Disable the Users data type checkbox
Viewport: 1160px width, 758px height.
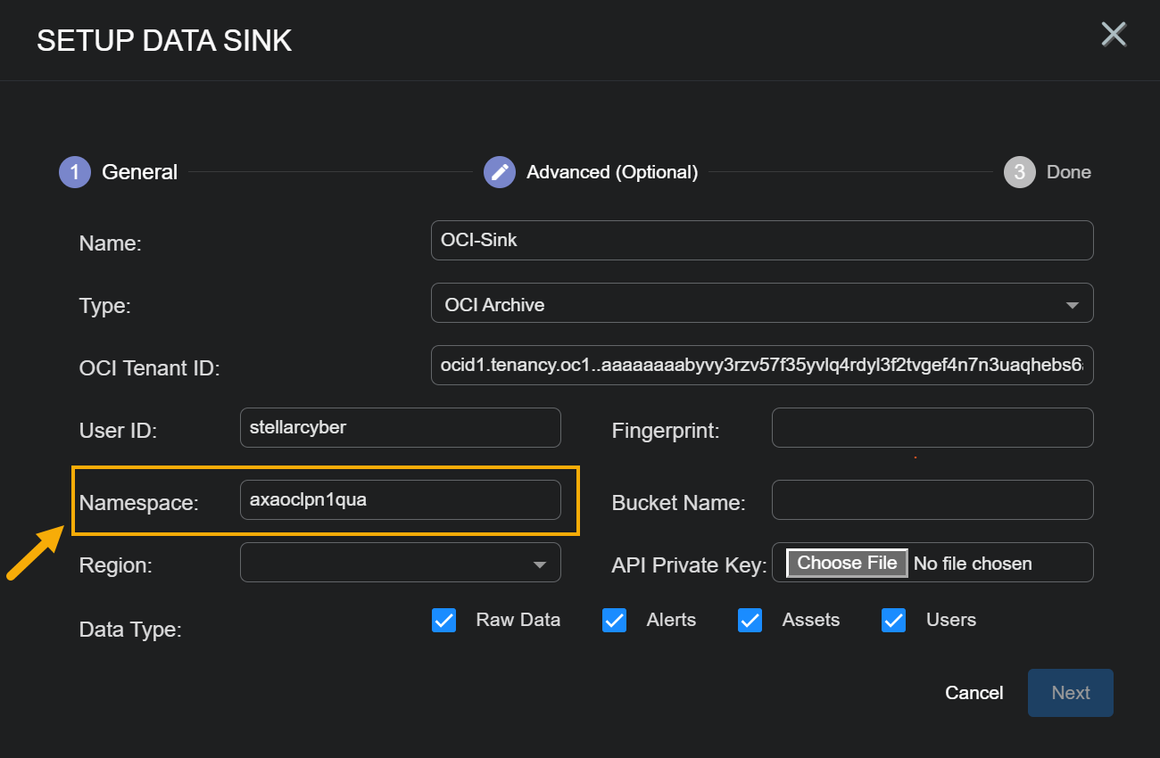click(x=893, y=621)
